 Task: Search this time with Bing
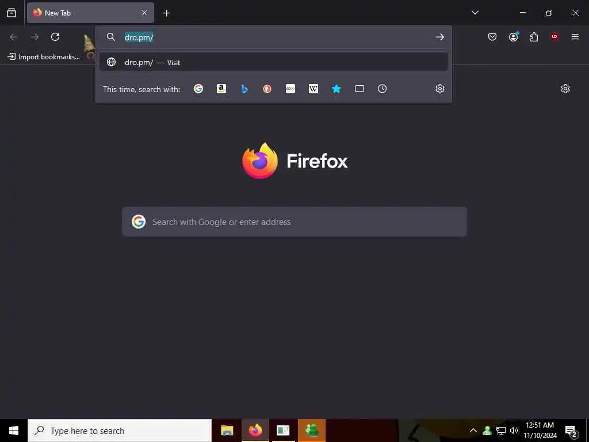coord(244,89)
